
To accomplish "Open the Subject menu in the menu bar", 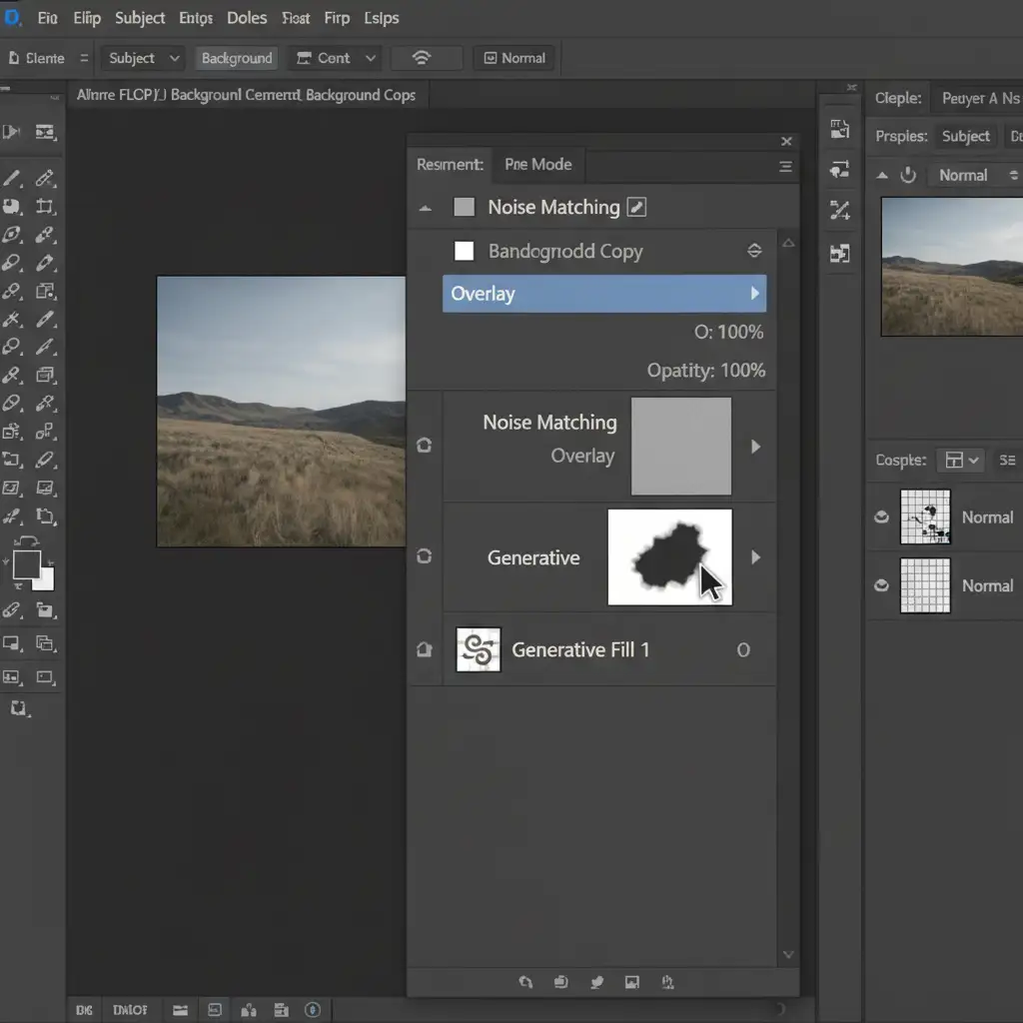I will pyautogui.click(x=140, y=18).
